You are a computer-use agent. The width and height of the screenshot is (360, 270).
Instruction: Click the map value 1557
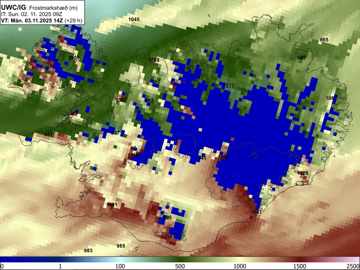click(121, 100)
